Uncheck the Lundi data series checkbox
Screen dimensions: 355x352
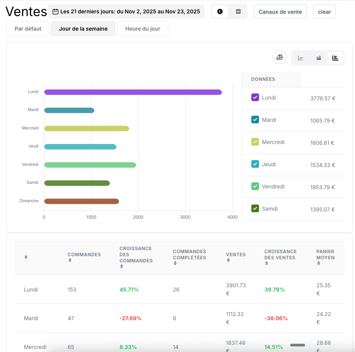click(255, 98)
